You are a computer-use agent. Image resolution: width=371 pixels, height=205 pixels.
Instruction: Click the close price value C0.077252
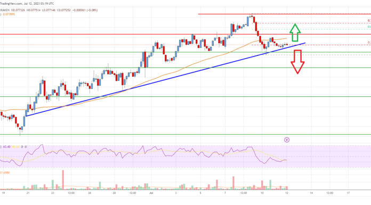pos(64,10)
